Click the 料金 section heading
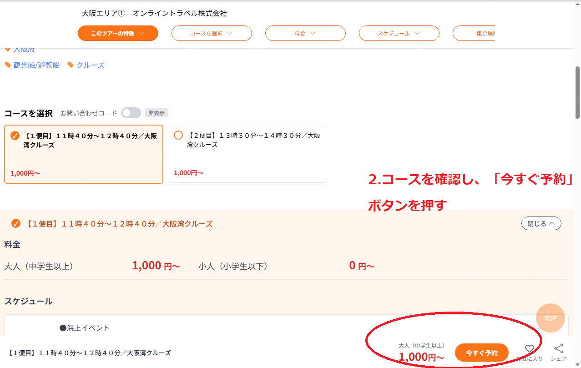Screen dimensions: 581x368 [12, 244]
